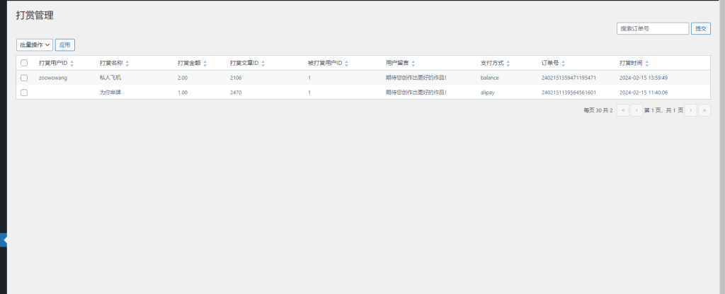Open the 批量操作 bulk actions dropdown
This screenshot has height=294, width=725.
click(x=35, y=45)
